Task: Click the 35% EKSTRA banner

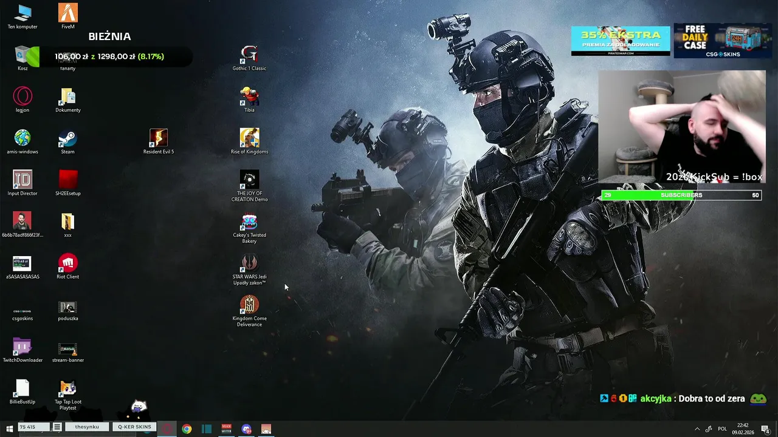Action: (621, 41)
